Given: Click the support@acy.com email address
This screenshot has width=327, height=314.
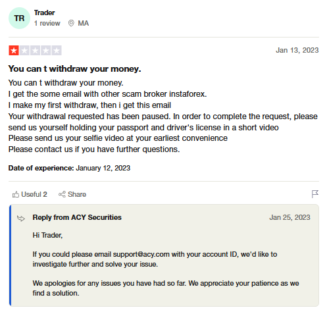Looking at the screenshot, I should coord(141,254).
